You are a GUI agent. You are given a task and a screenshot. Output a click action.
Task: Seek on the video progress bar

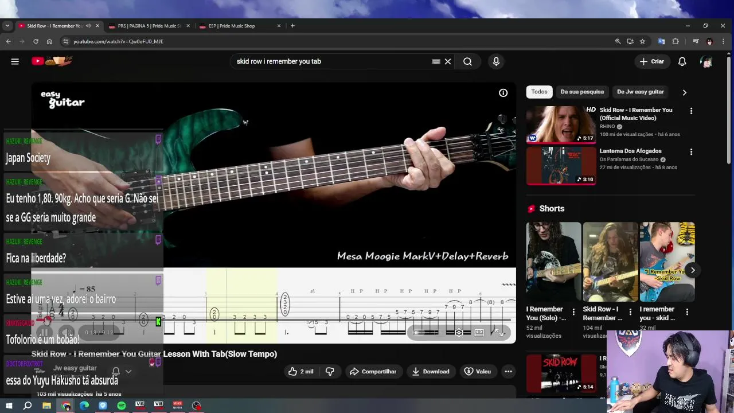274,320
